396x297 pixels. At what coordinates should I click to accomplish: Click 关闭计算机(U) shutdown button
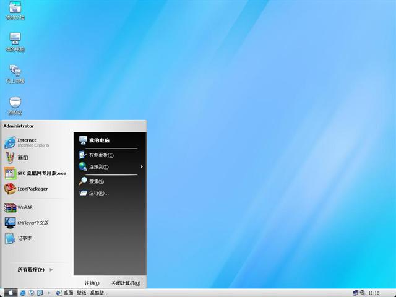click(126, 283)
